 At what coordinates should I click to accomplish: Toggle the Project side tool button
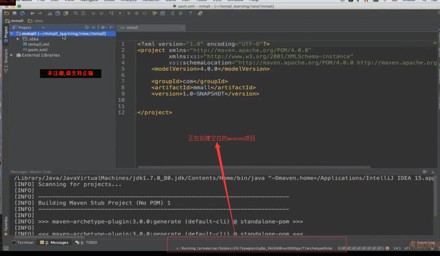[x=6, y=34]
